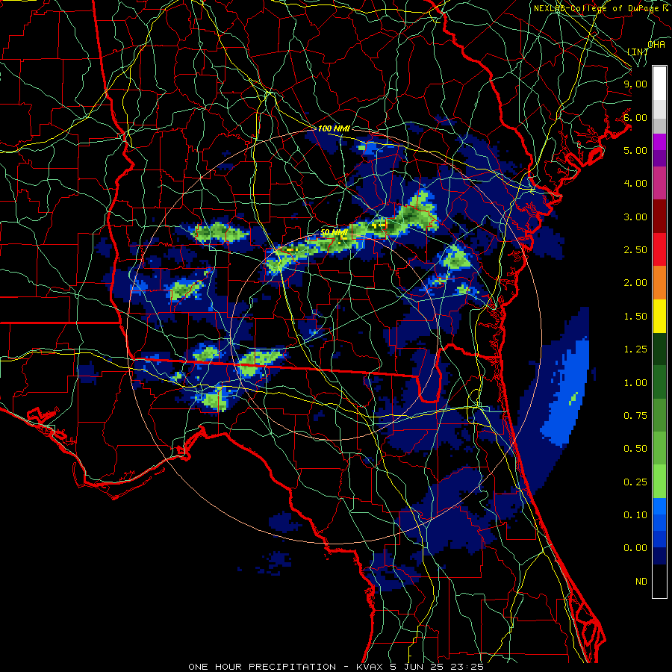Image resolution: width=672 pixels, height=672 pixels.
Task: Click the 1.25 legend value
Action: [x=635, y=349]
